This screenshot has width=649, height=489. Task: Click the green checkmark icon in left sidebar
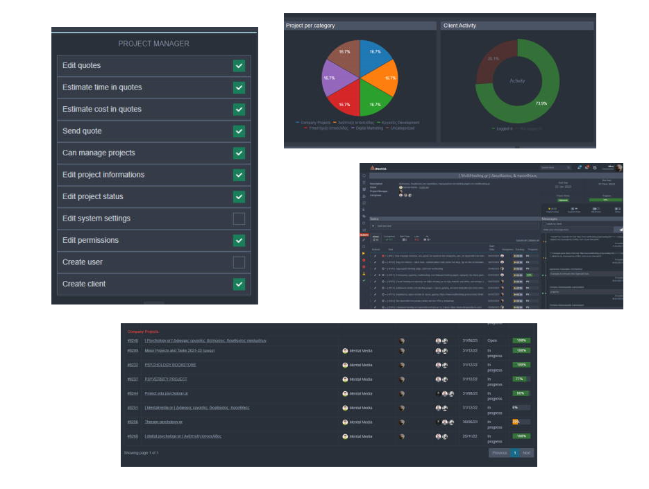[x=364, y=281]
